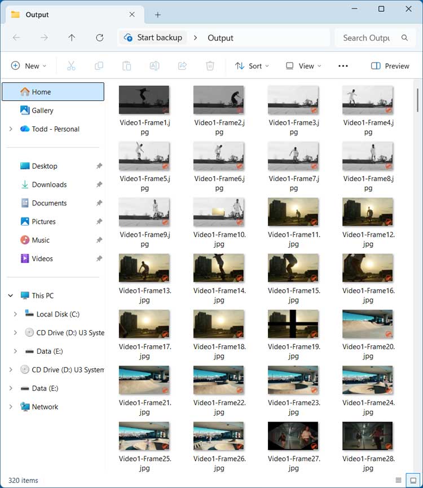Click Start backup button
Screen dimensions: 423x488
point(153,38)
